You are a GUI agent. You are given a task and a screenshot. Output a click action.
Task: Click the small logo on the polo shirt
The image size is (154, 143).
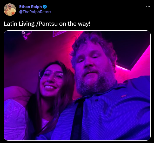click(x=124, y=96)
